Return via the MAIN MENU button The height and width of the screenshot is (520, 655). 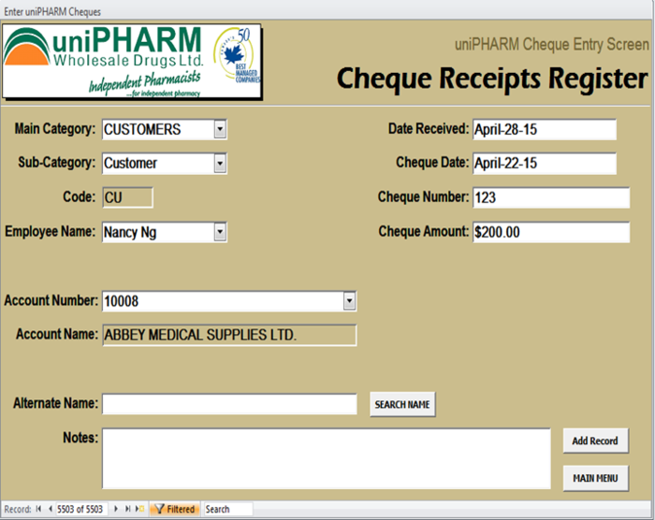(595, 478)
